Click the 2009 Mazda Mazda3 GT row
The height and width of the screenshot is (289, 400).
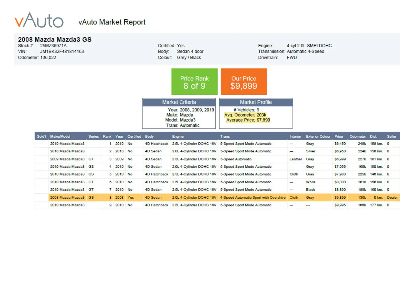tap(217, 159)
